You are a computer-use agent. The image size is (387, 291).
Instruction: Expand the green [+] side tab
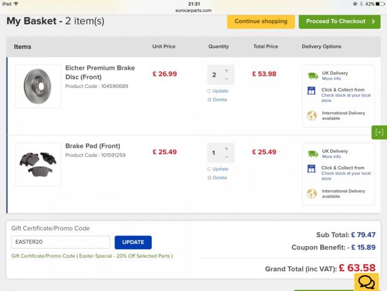coord(379,132)
